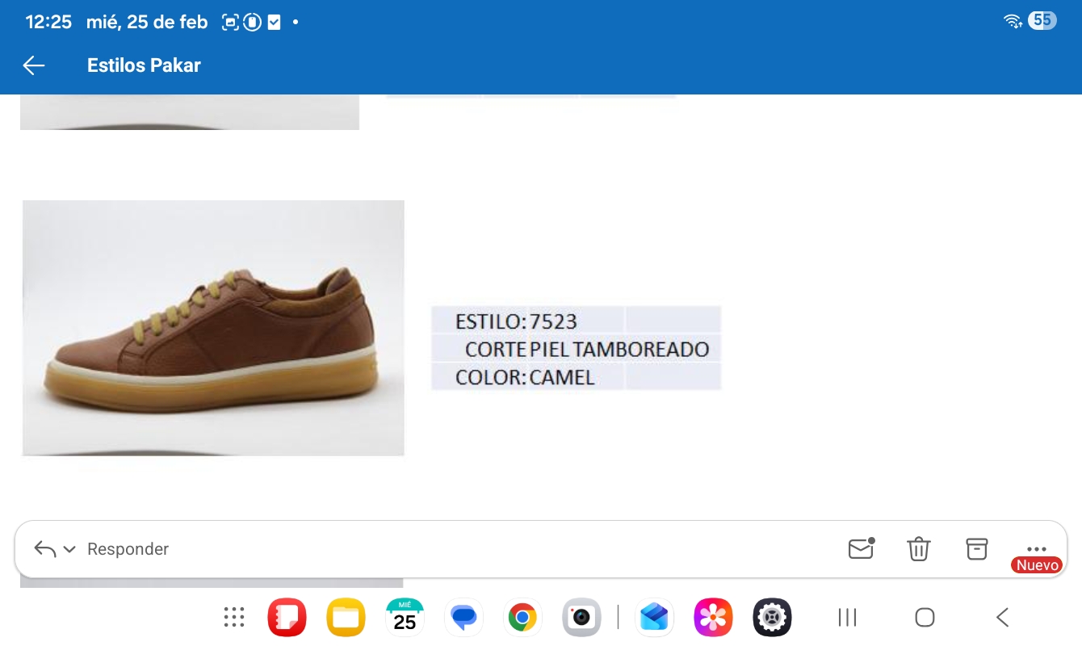The height and width of the screenshot is (646, 1082).
Task: Open Settings gear in the taskbar
Action: [x=772, y=618]
